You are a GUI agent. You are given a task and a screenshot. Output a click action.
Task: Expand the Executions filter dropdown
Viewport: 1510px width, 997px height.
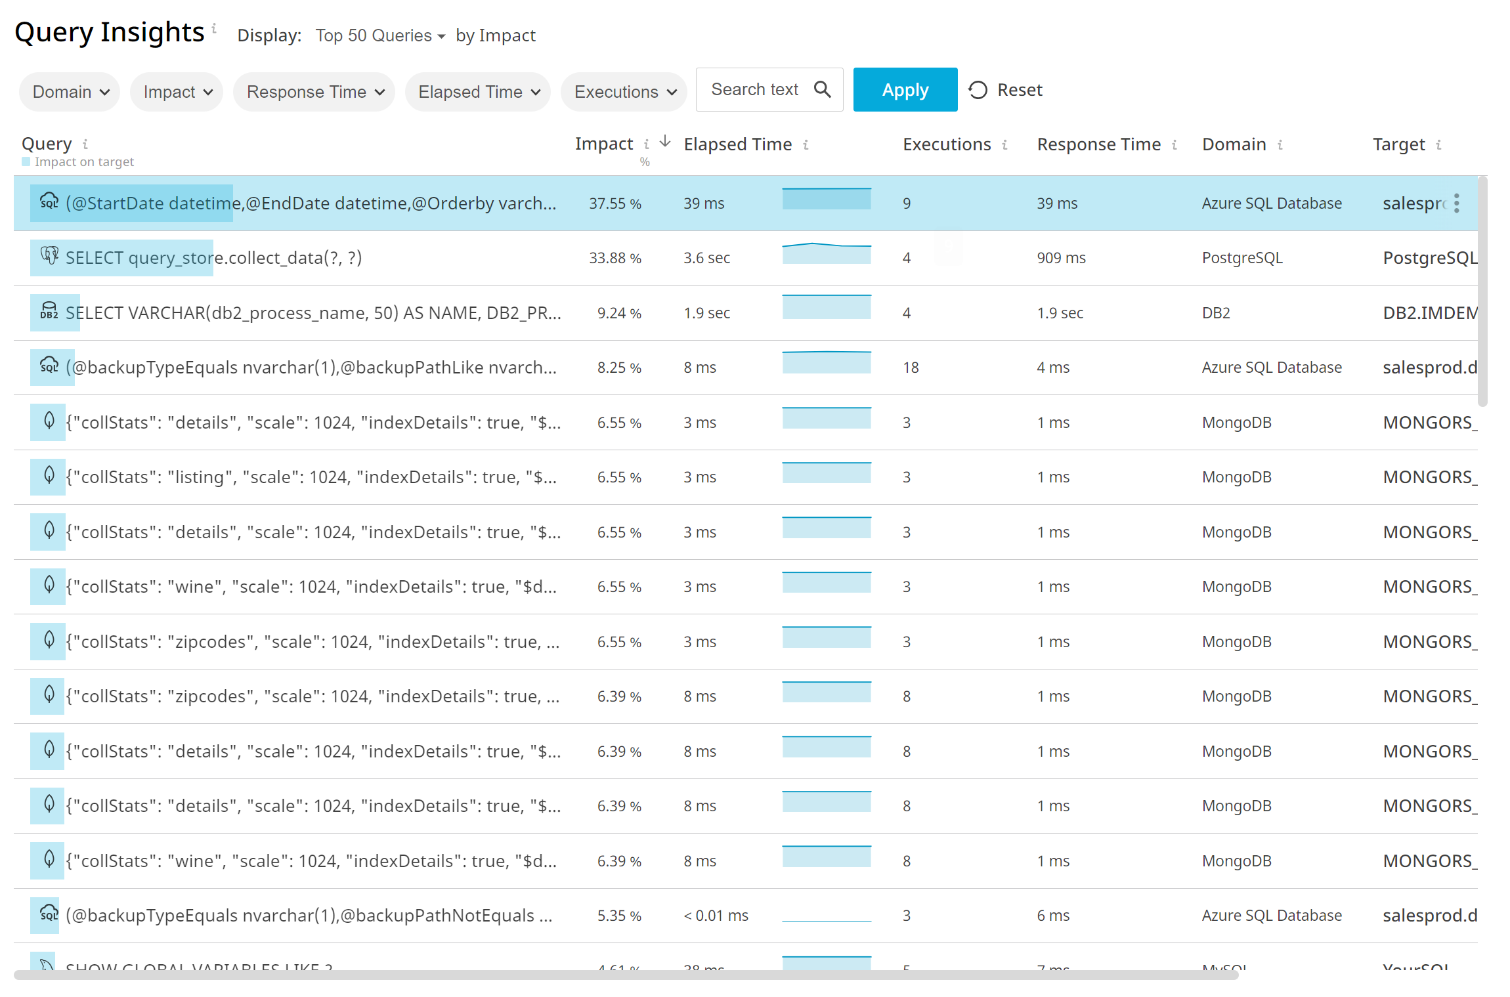click(x=624, y=92)
